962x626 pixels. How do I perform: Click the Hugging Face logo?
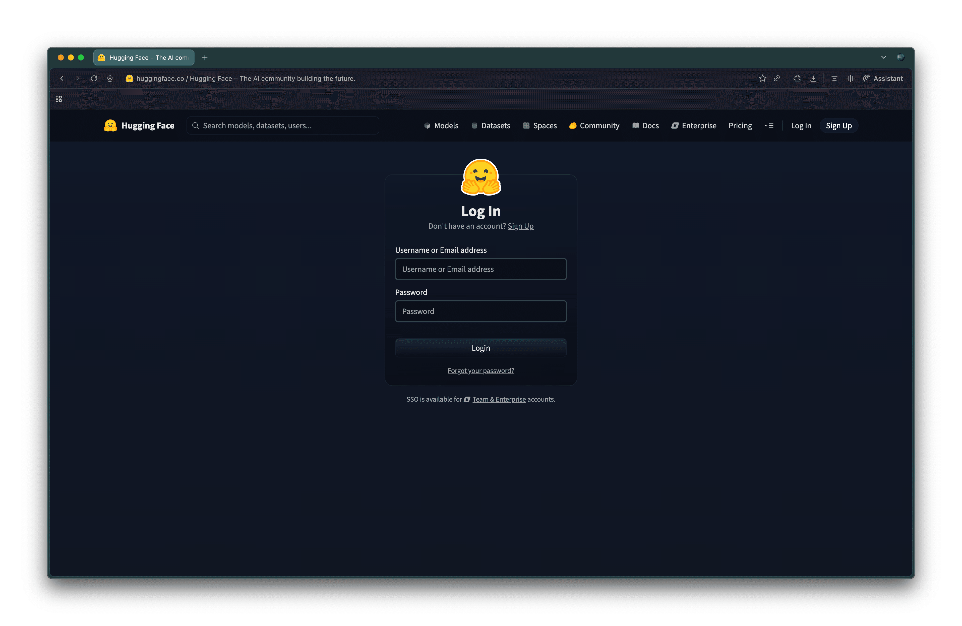(x=139, y=126)
